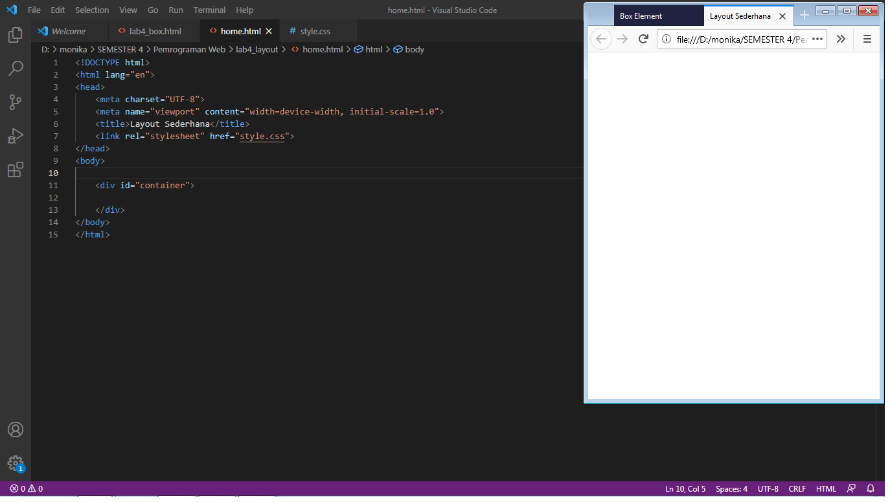Select the HTML language mode
Image resolution: width=890 pixels, height=502 pixels.
point(826,489)
